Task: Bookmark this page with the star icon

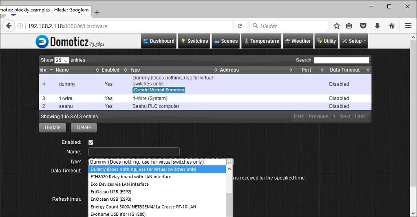Action: pos(336,26)
